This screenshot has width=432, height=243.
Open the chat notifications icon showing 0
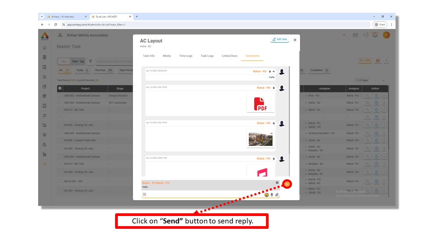(366, 35)
